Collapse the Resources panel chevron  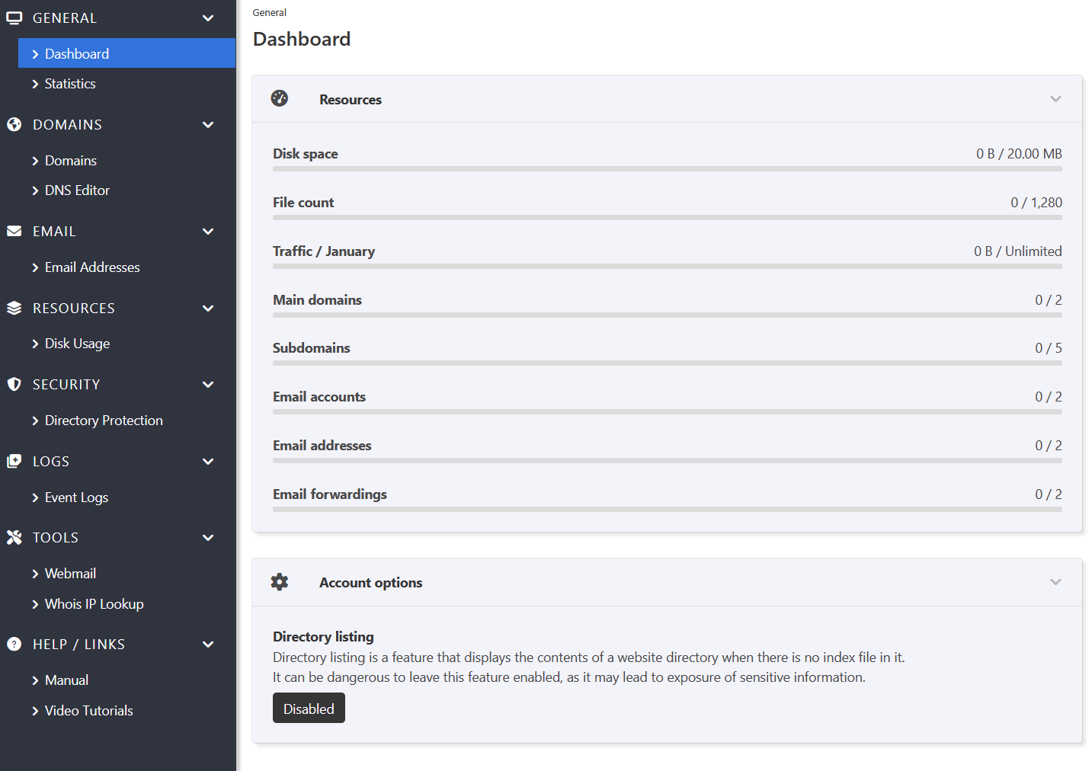click(x=1055, y=99)
